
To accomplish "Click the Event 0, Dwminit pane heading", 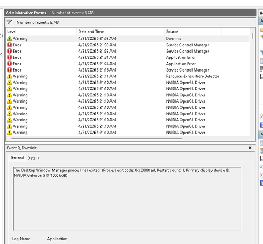I will [22, 148].
